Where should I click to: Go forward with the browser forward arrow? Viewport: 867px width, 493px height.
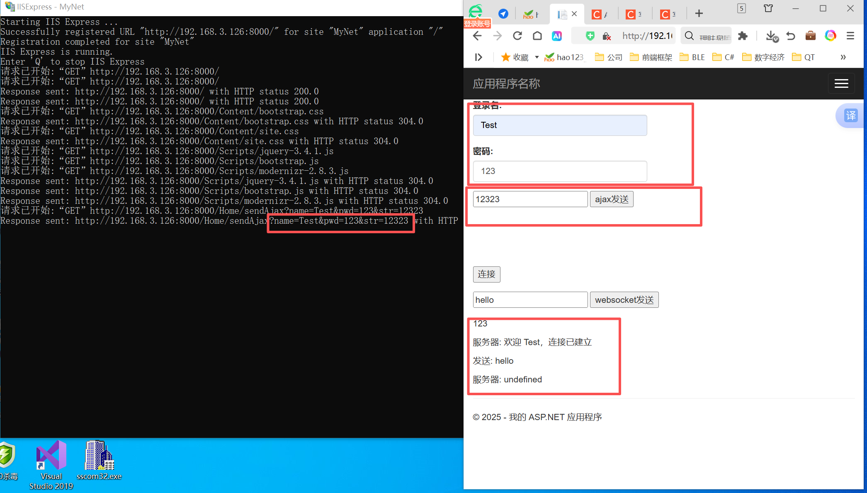(498, 36)
